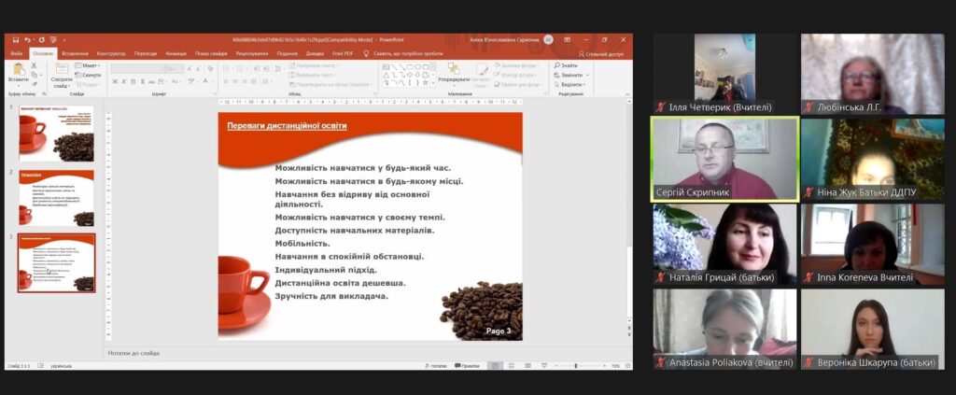
Task: Open the Layout (Макет) dropdown
Action: pos(90,65)
